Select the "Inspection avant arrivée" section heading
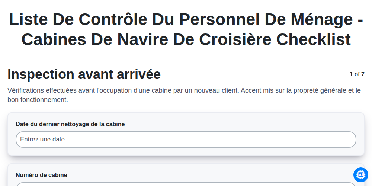 click(x=84, y=74)
